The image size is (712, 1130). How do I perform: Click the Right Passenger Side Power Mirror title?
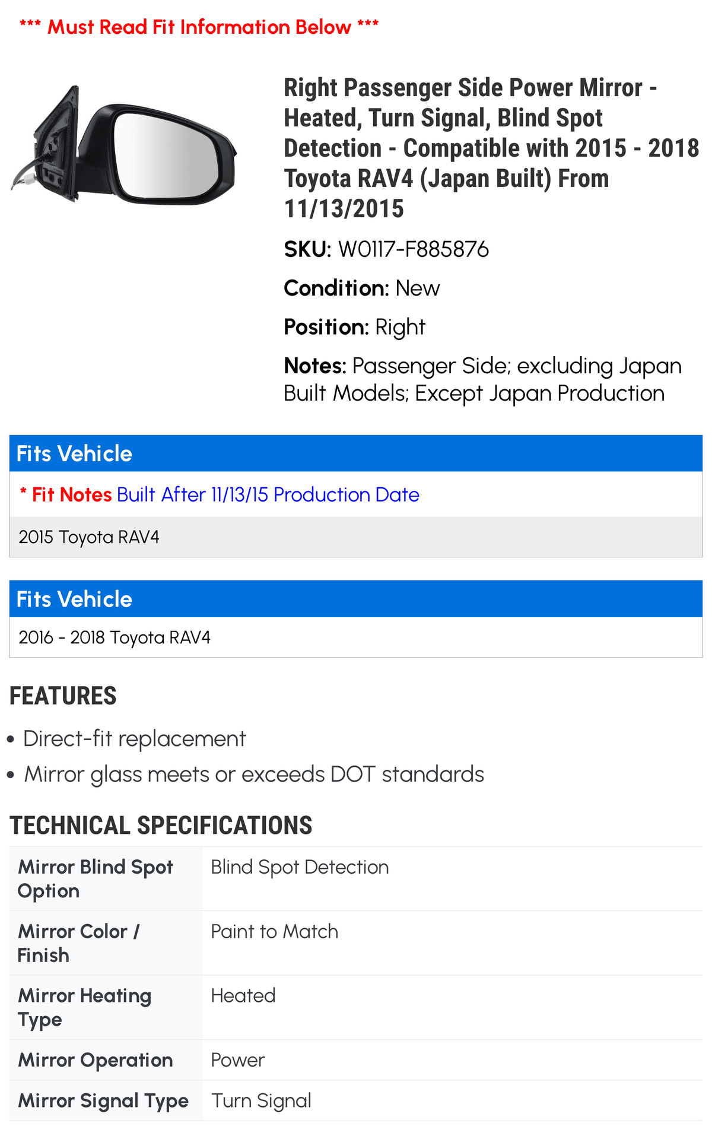click(491, 148)
